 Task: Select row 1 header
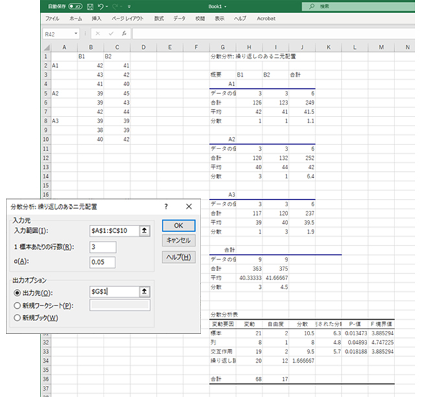pyautogui.click(x=46, y=56)
